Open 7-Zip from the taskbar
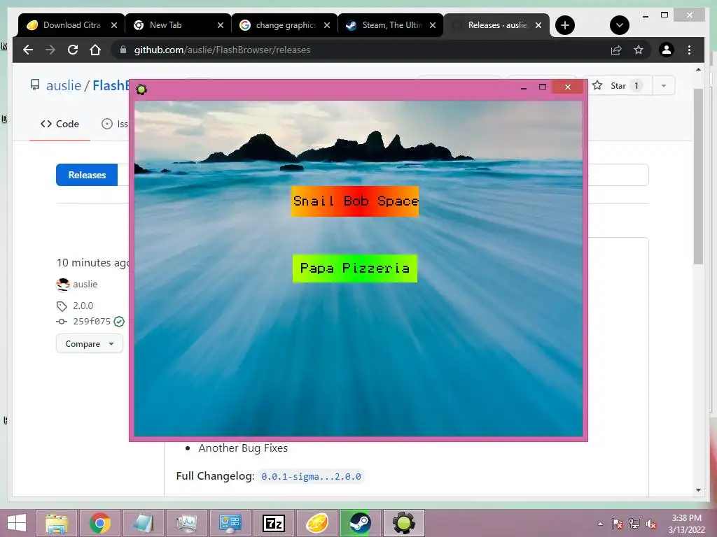The height and width of the screenshot is (537, 717). pos(274,523)
